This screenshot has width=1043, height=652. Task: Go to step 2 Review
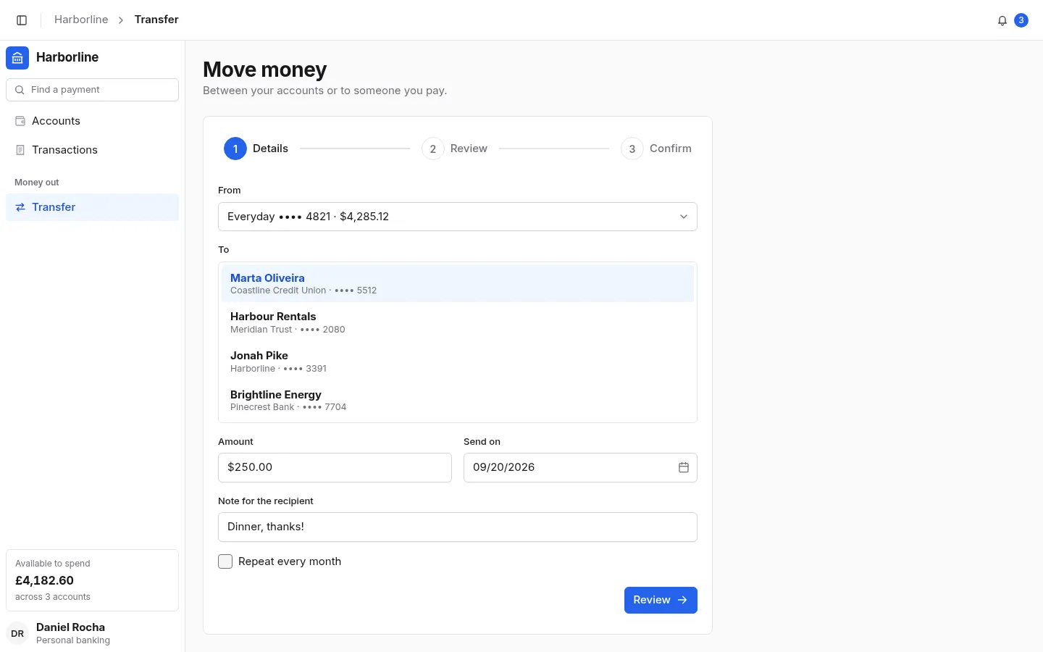click(455, 149)
